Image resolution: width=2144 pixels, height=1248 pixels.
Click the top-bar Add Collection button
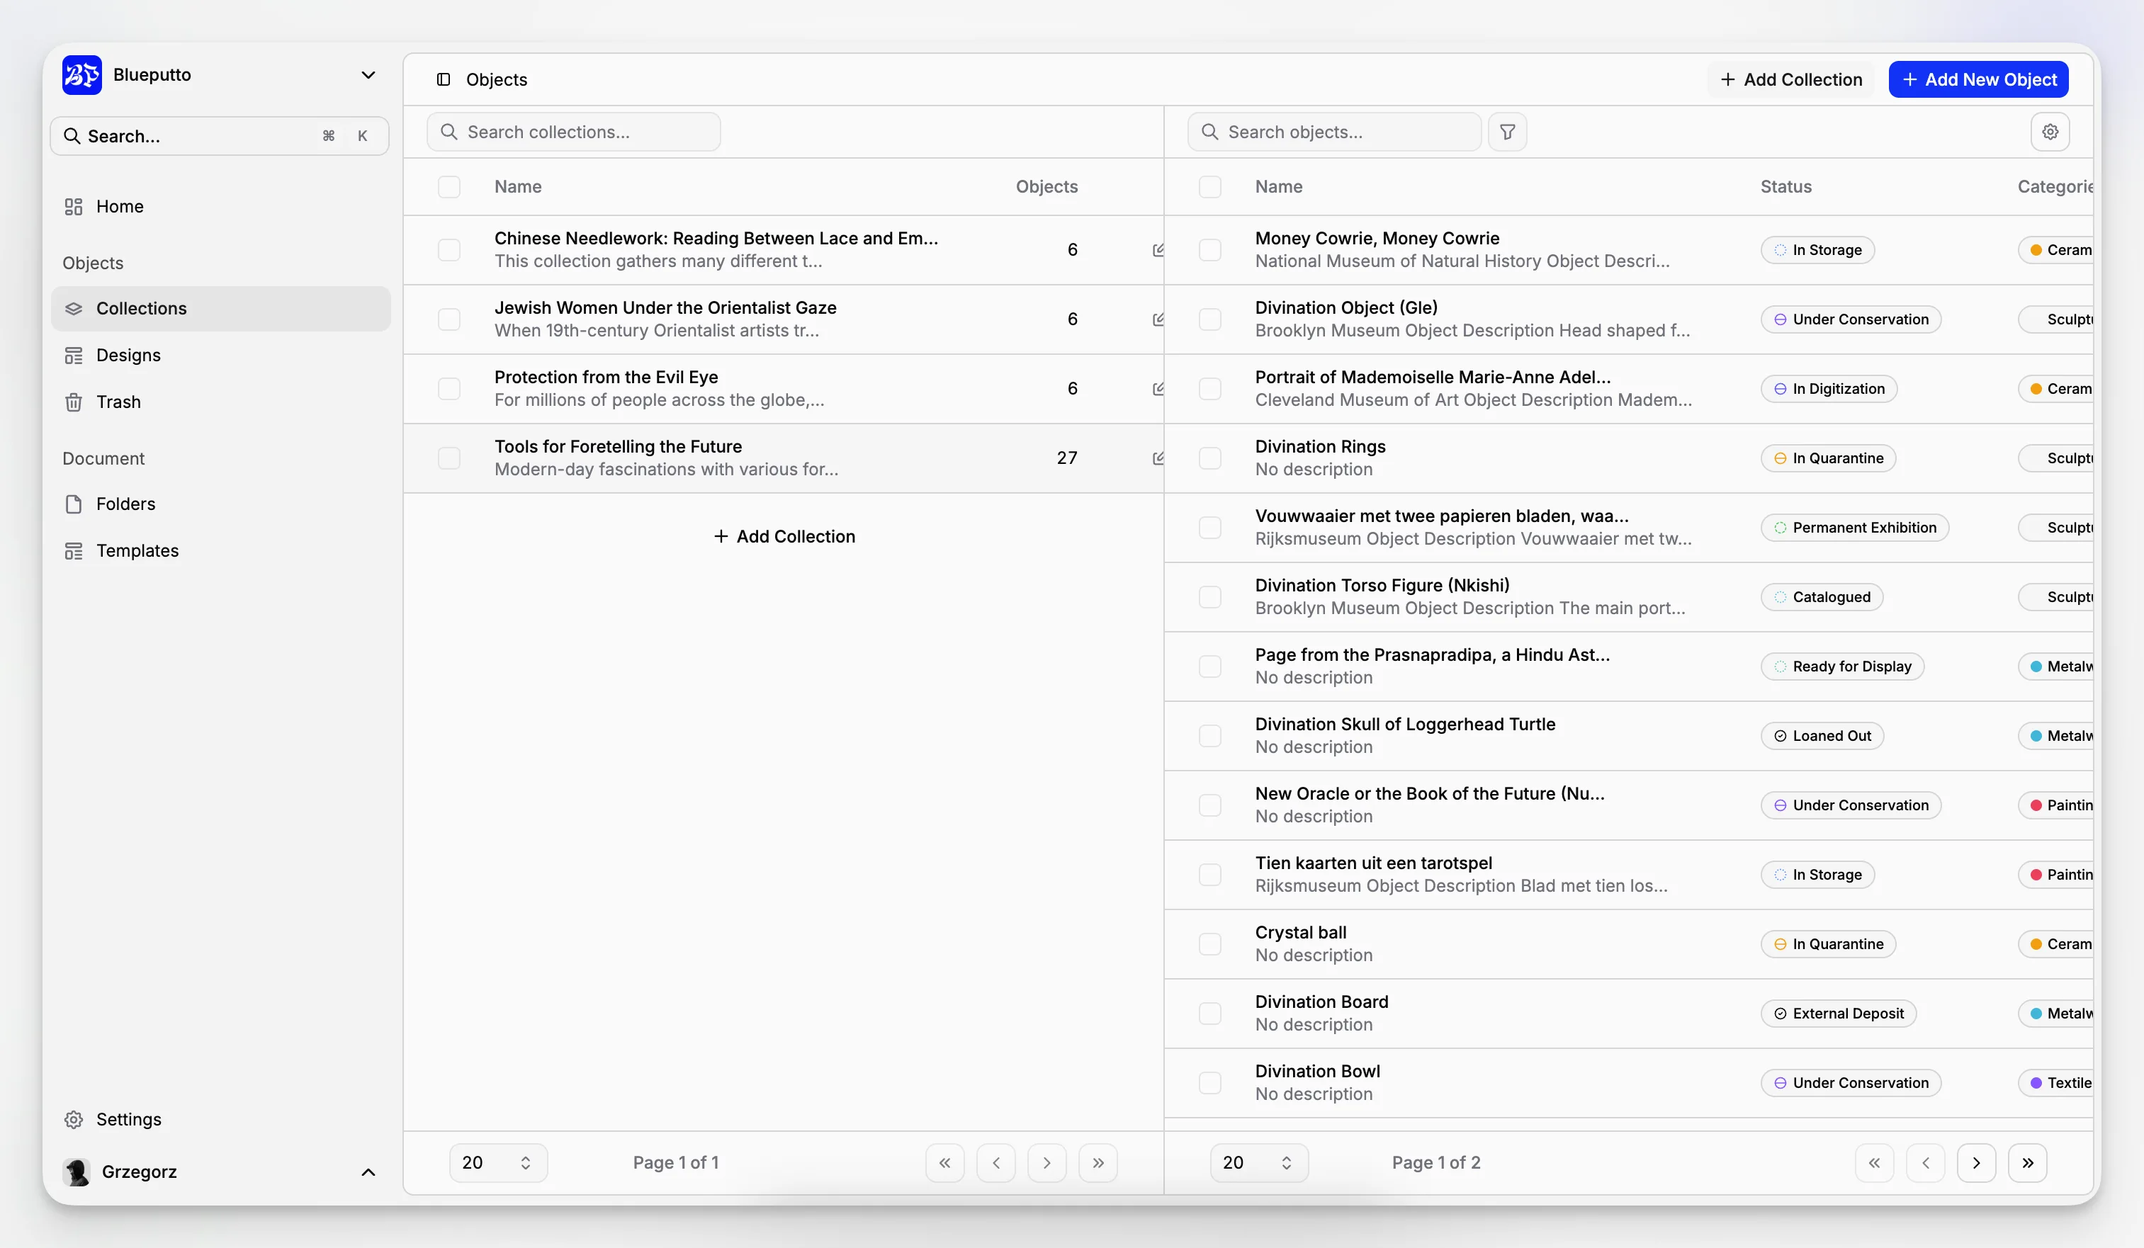1791,79
